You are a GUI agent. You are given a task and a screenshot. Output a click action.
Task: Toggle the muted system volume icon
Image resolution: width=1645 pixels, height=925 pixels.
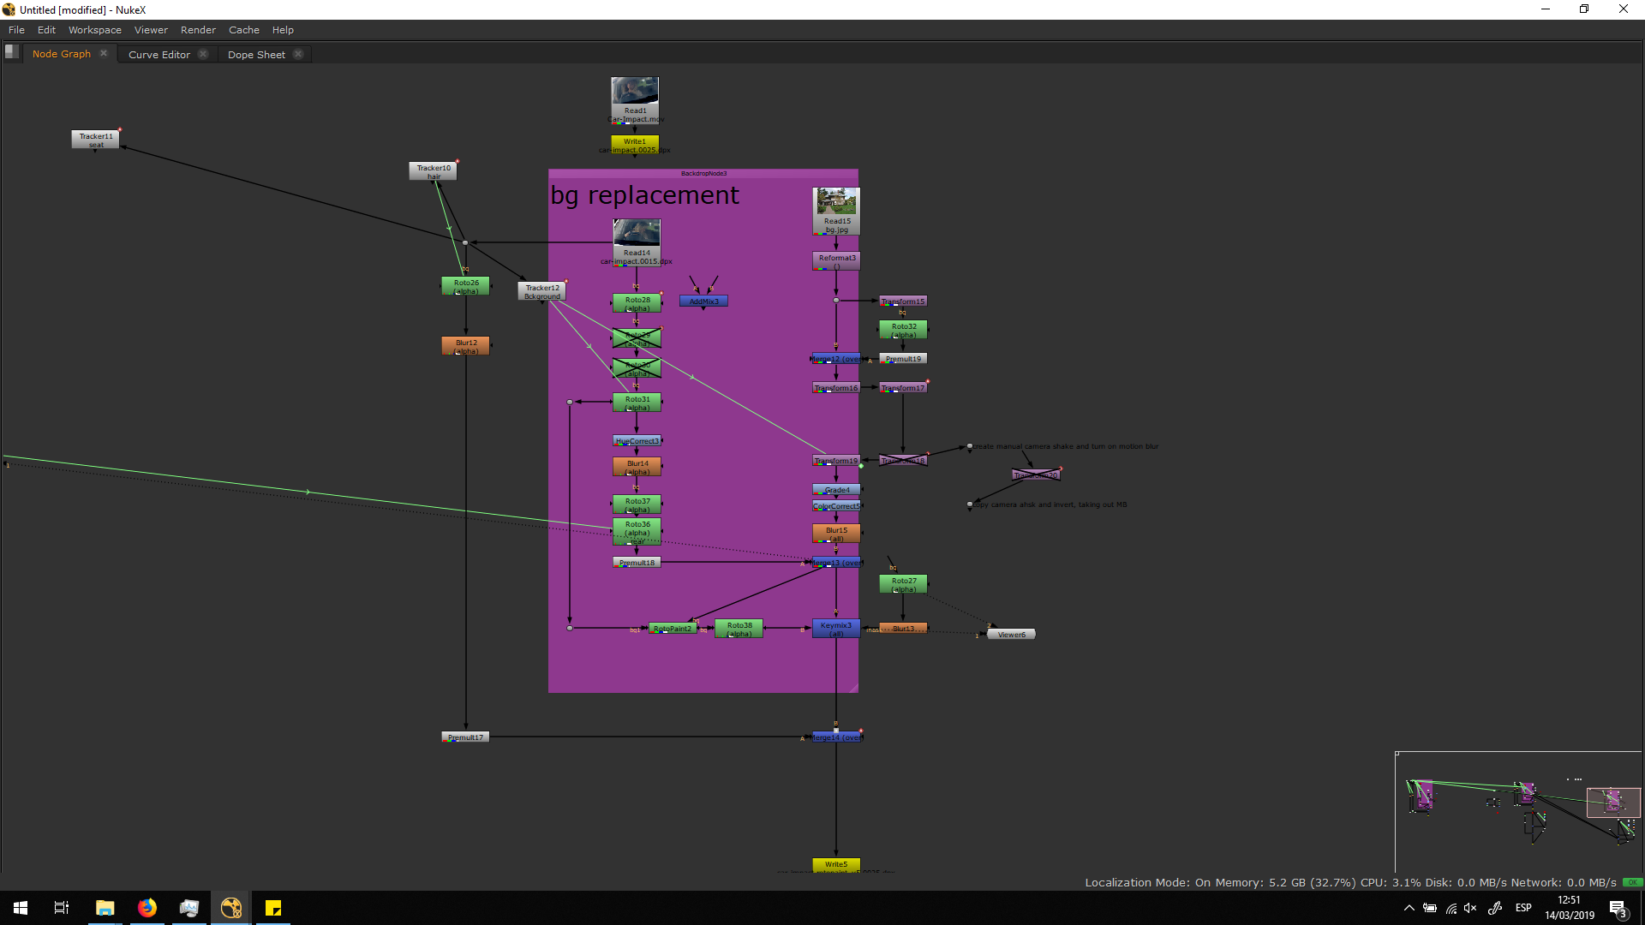coord(1470,908)
